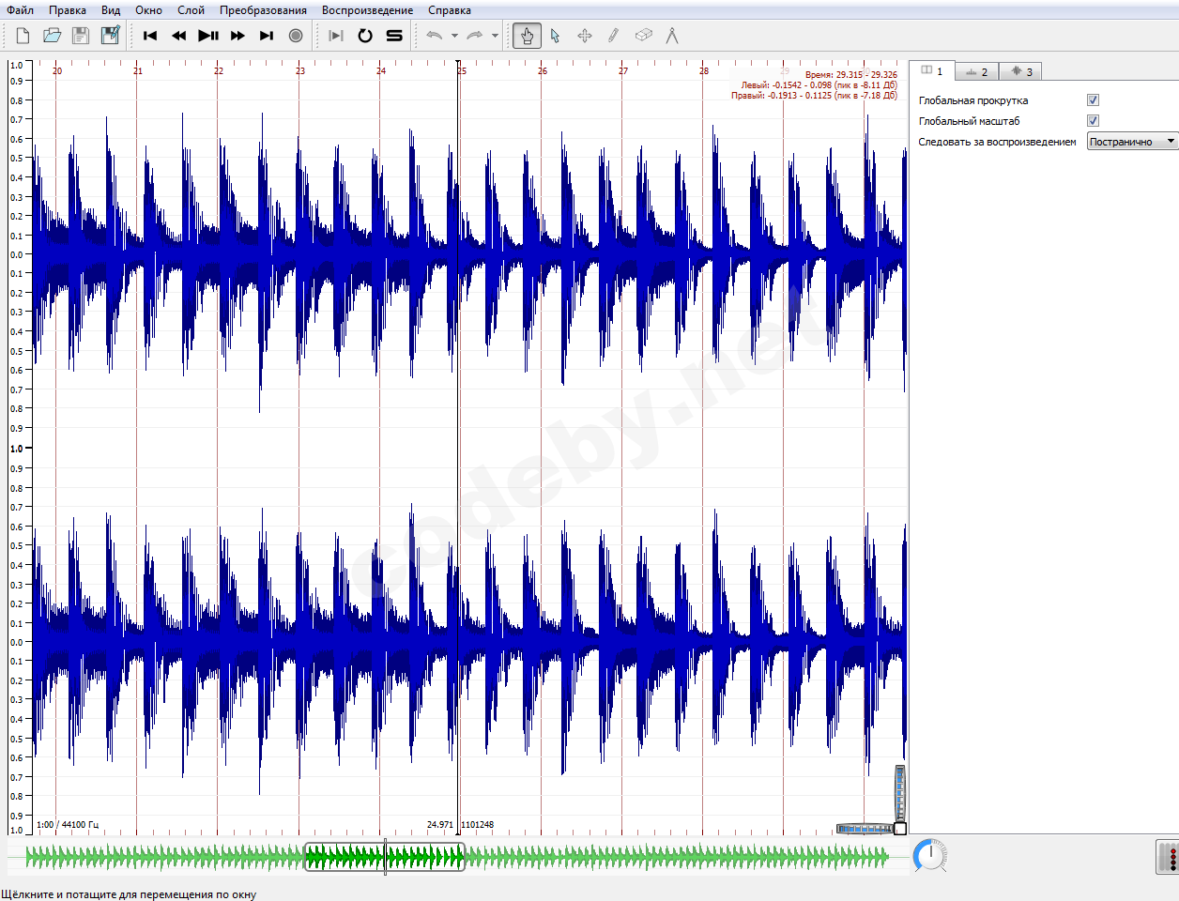Toggle the Solo playback S button
Image resolution: width=1179 pixels, height=901 pixels.
pos(394,36)
